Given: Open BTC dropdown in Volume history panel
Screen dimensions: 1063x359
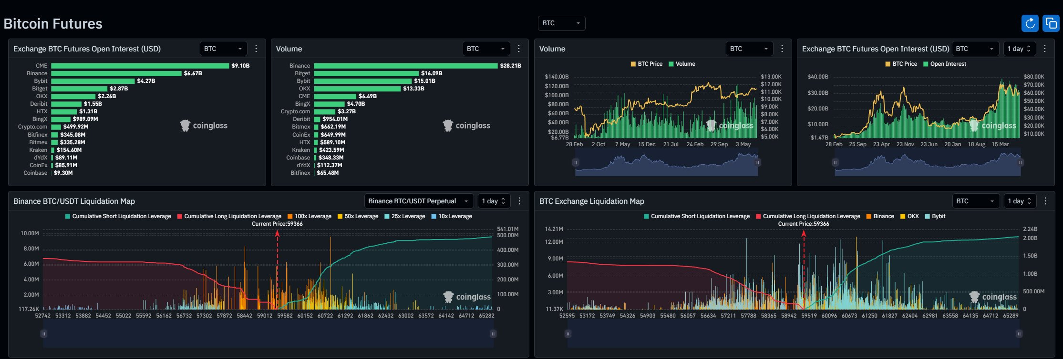Looking at the screenshot, I should [x=749, y=49].
